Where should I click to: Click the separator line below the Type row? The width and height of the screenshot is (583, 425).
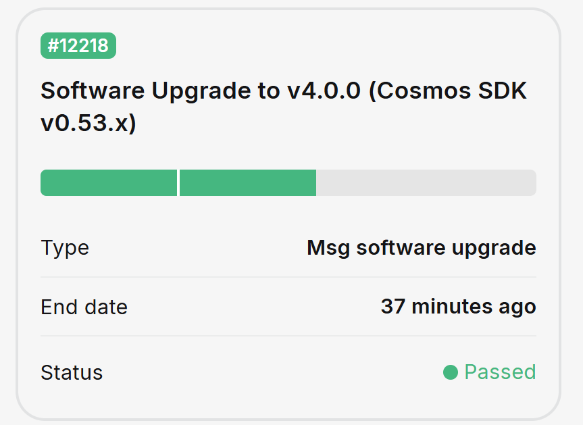click(288, 277)
